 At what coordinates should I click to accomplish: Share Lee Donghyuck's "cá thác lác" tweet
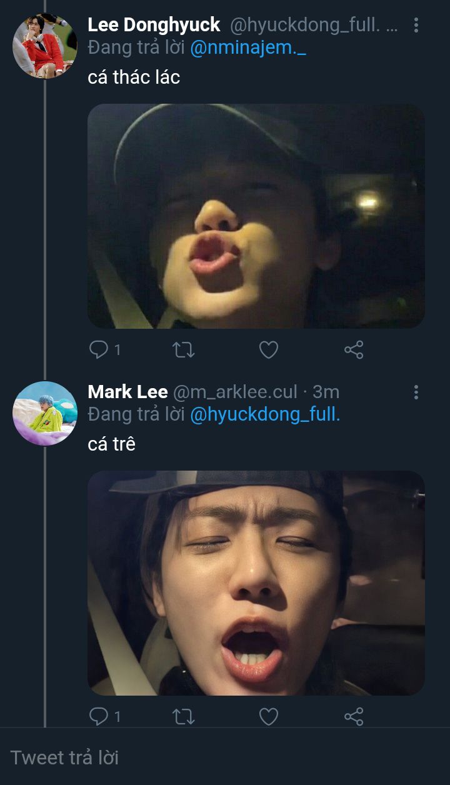[354, 349]
